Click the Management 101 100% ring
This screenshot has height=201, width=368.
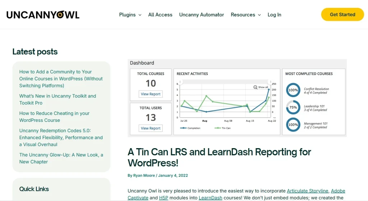point(293,125)
